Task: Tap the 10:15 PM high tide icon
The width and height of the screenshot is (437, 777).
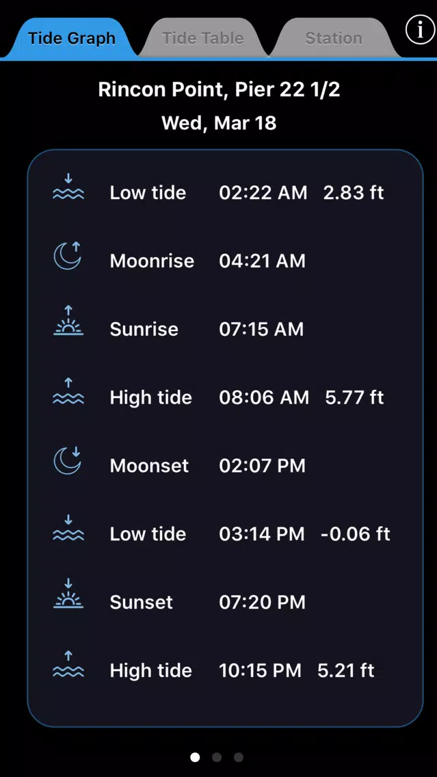Action: point(68,666)
